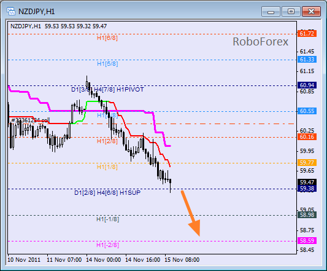Click the 61.33 blue price label
The width and height of the screenshot is (327, 271).
(x=307, y=60)
